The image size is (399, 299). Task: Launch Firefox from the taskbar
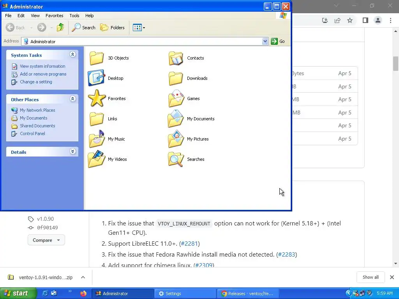tap(83, 294)
